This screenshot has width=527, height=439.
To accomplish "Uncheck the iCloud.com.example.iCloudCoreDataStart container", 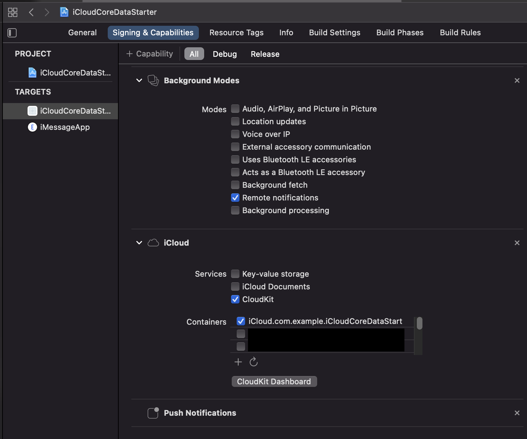I will 241,321.
